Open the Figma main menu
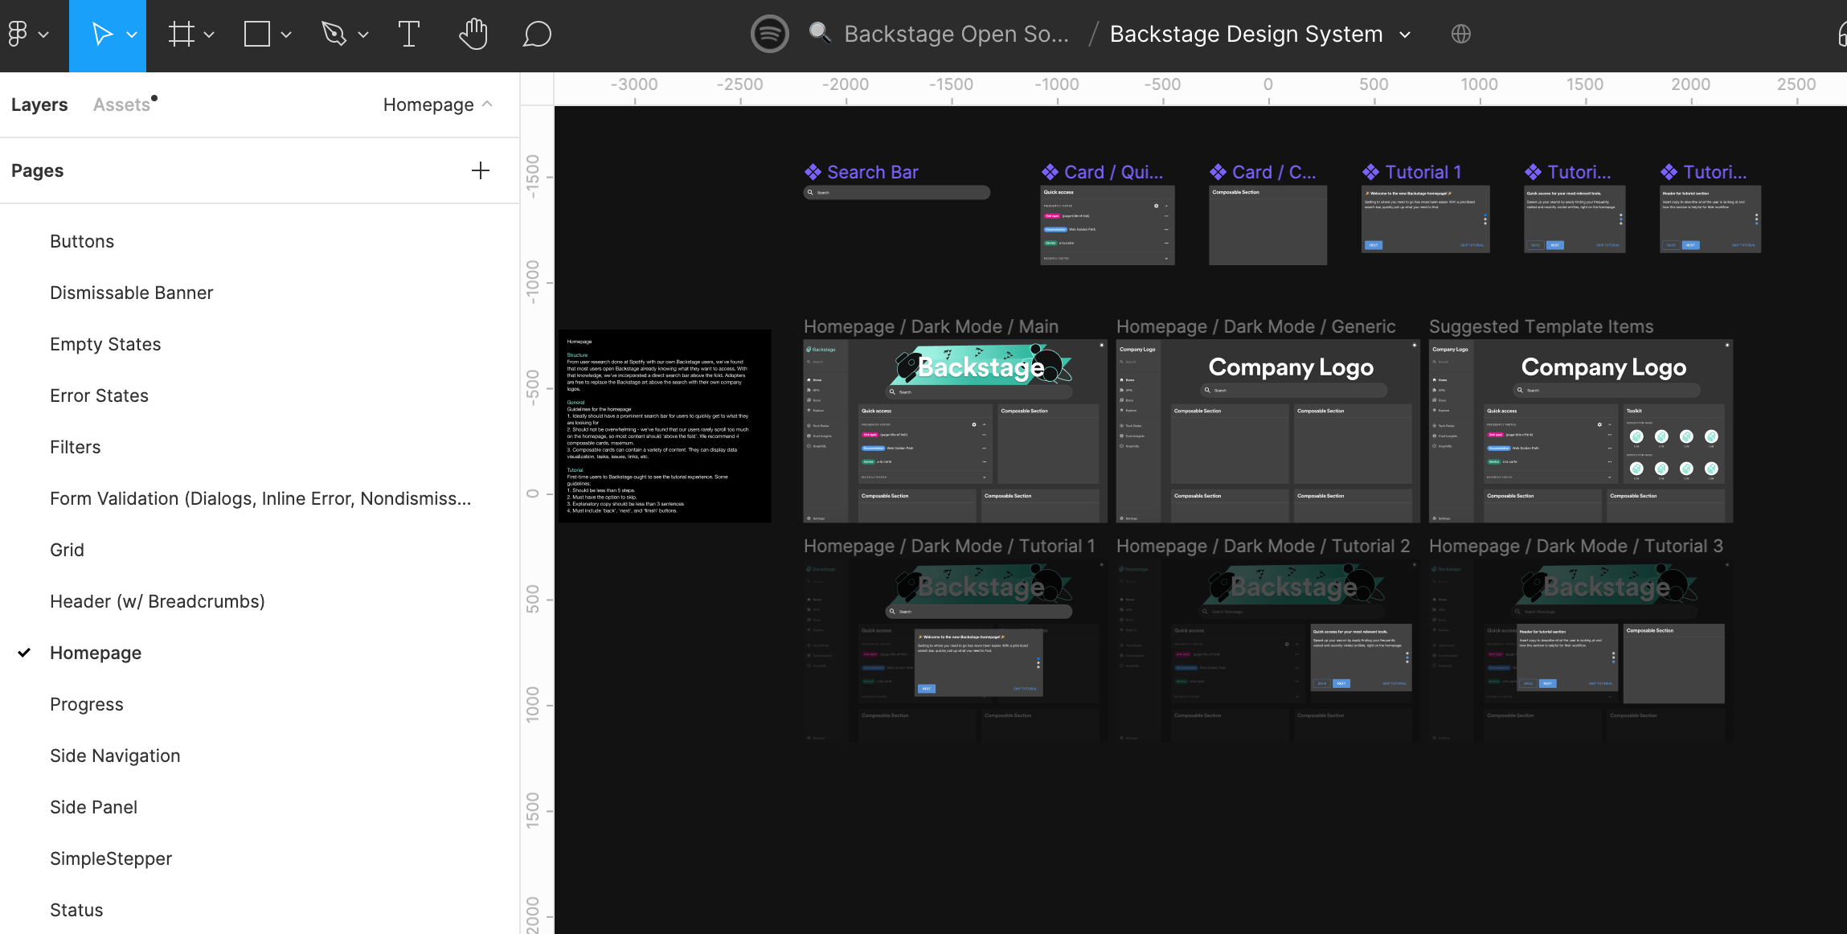Viewport: 1847px width, 934px height. click(x=24, y=34)
